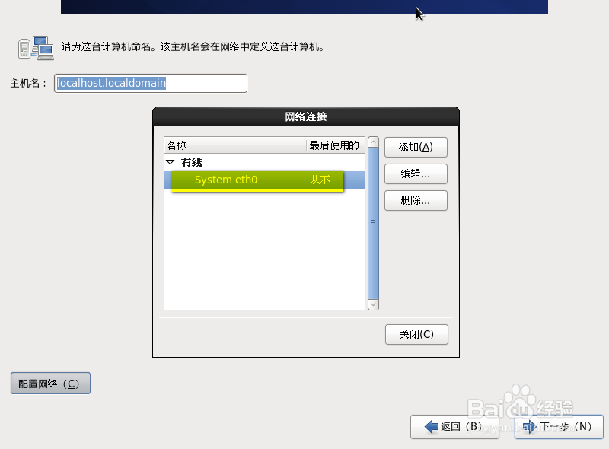Click the 添加 (Add) connection button
The image size is (609, 449).
(416, 147)
